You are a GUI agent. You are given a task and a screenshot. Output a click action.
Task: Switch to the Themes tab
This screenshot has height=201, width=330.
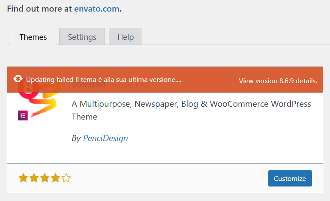33,37
